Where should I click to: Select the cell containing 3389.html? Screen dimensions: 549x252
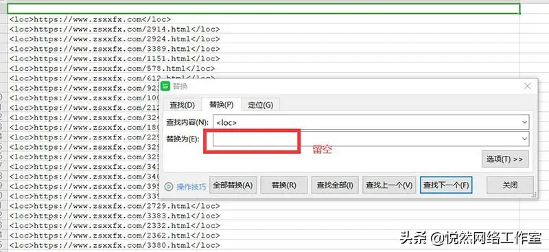point(264,49)
